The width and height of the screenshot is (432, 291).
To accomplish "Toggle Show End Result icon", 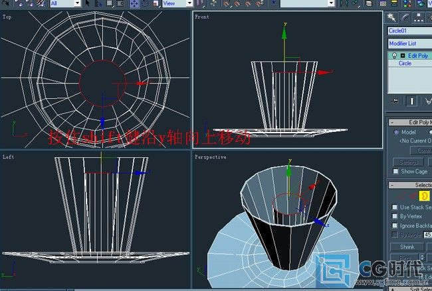I will [411, 101].
